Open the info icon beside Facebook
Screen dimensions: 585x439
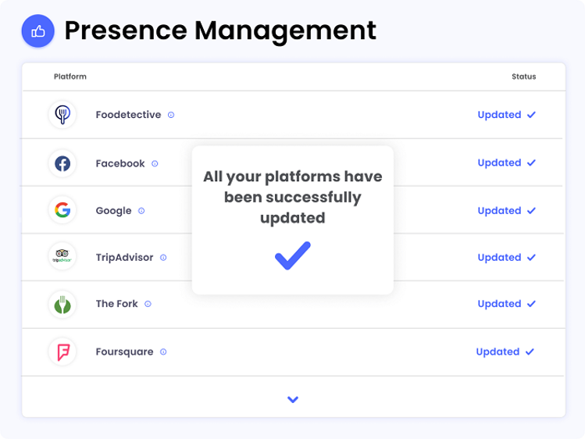tap(155, 163)
